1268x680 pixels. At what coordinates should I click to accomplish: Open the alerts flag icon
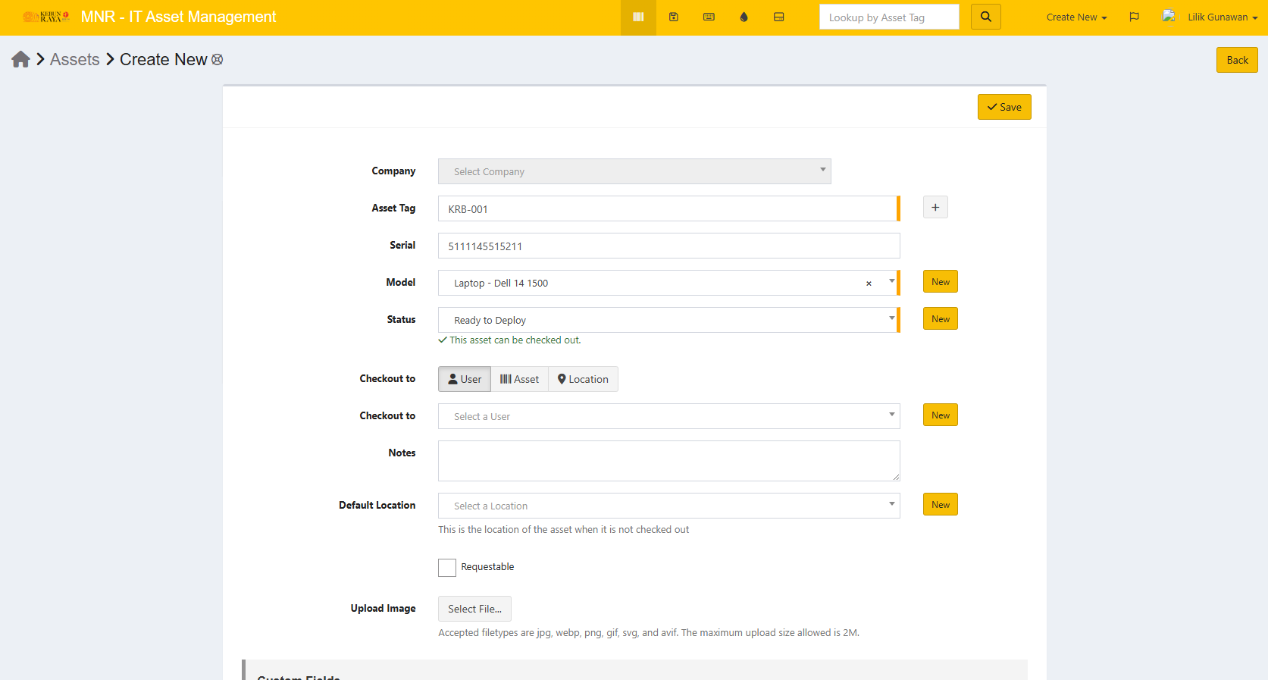click(1134, 17)
